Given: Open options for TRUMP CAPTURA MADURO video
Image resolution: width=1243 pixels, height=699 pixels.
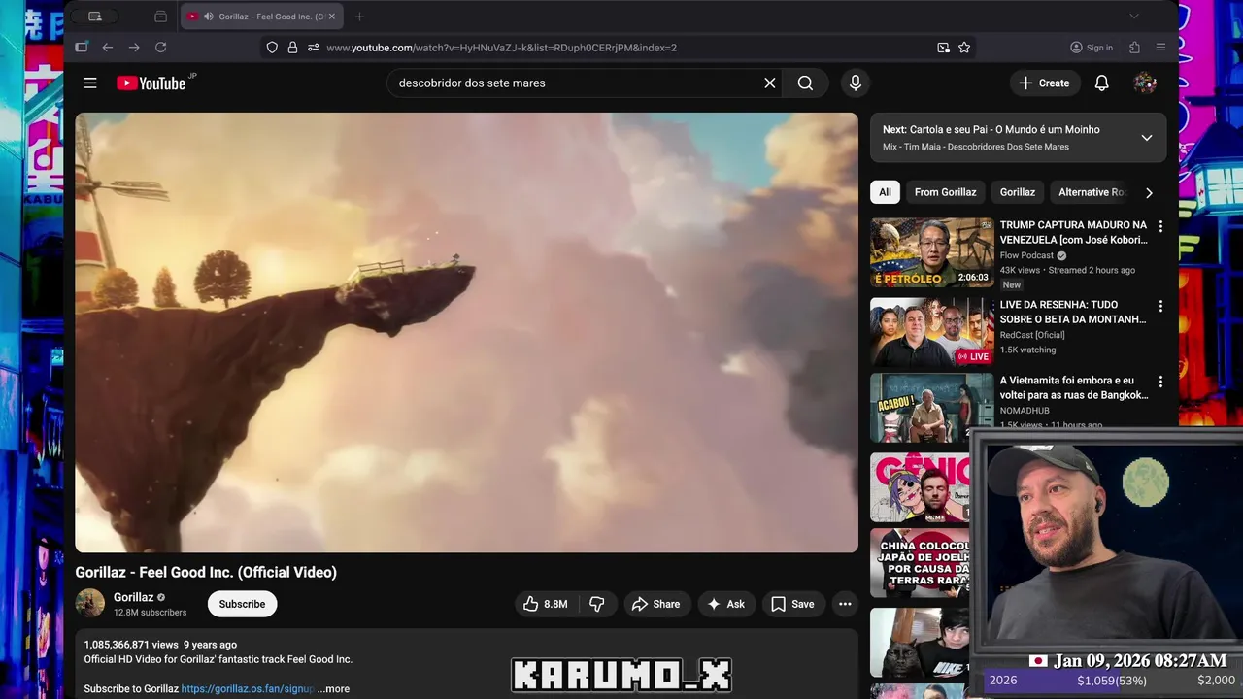Looking at the screenshot, I should tap(1159, 226).
